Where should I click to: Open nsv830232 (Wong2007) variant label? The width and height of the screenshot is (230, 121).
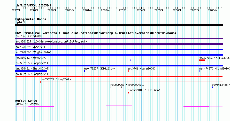(x=31, y=58)
